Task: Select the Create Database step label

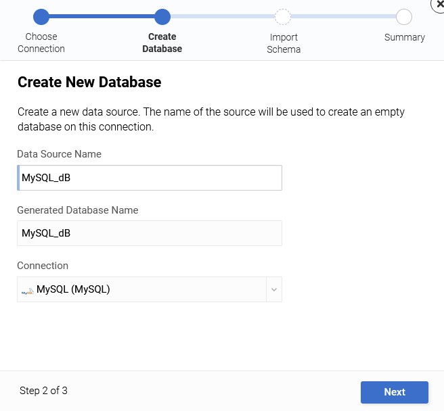Action: coord(162,43)
